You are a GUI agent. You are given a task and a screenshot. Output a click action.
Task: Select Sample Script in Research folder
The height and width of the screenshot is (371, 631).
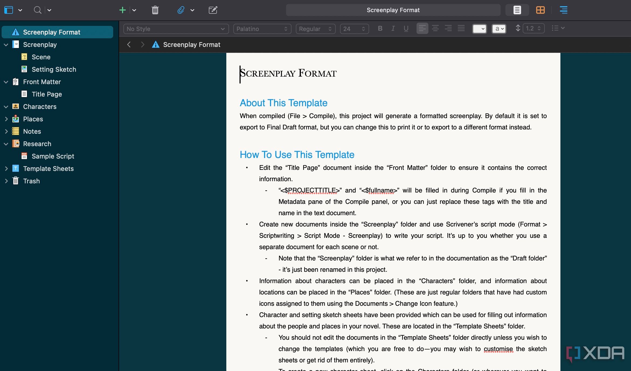(x=53, y=156)
